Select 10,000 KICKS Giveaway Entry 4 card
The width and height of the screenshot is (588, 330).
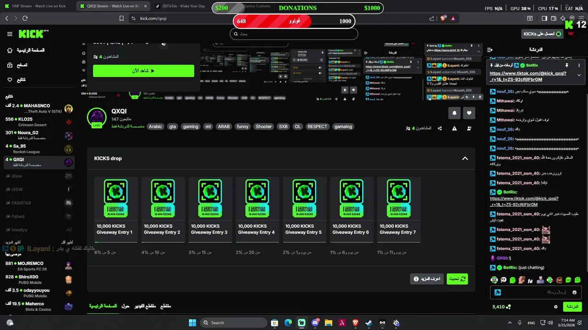tap(257, 209)
